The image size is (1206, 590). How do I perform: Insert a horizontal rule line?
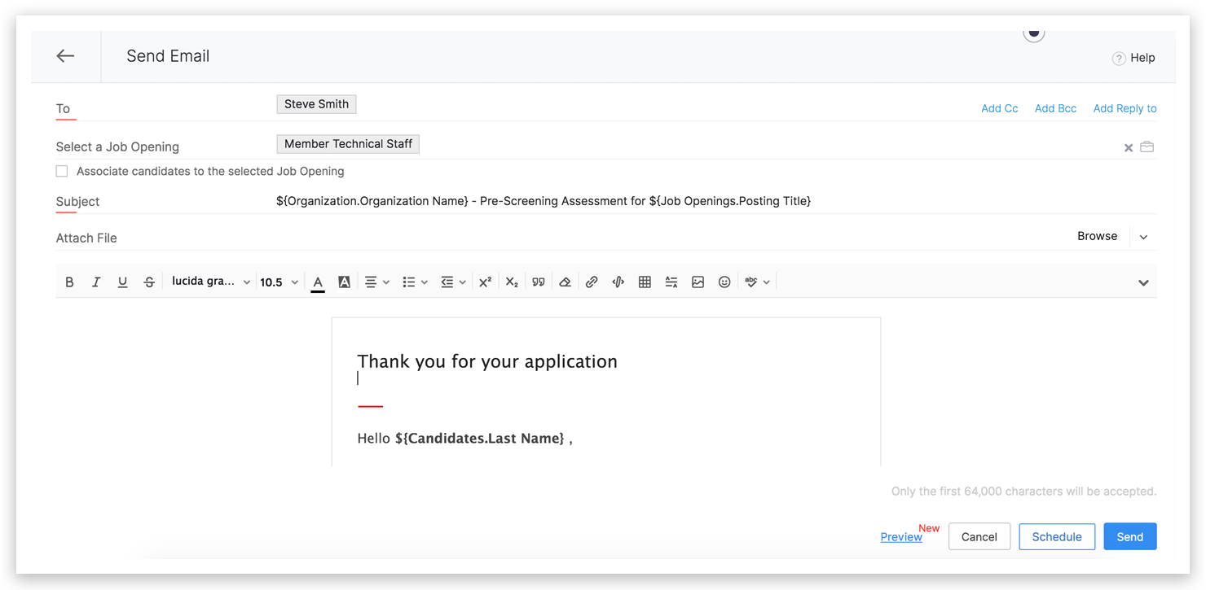(x=671, y=282)
